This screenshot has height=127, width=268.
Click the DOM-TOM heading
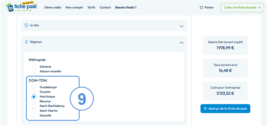tap(38, 80)
